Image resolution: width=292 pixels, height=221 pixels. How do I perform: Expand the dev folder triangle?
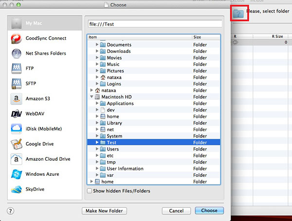click(97, 110)
